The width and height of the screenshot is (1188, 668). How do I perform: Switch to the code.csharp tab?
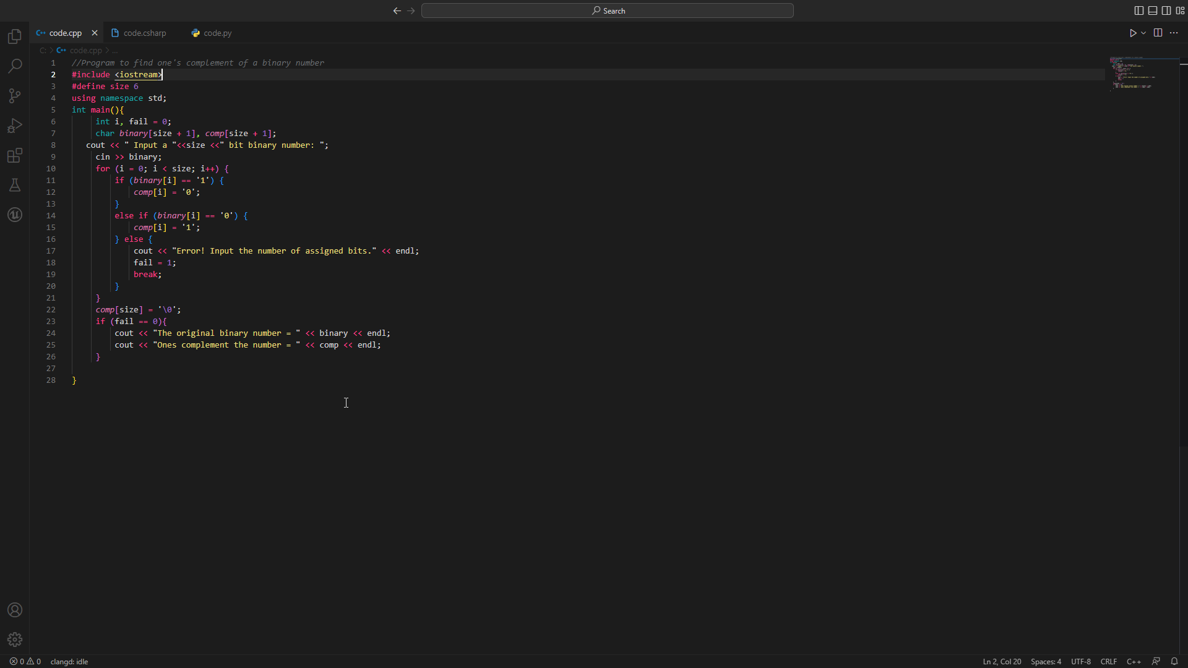(x=144, y=33)
